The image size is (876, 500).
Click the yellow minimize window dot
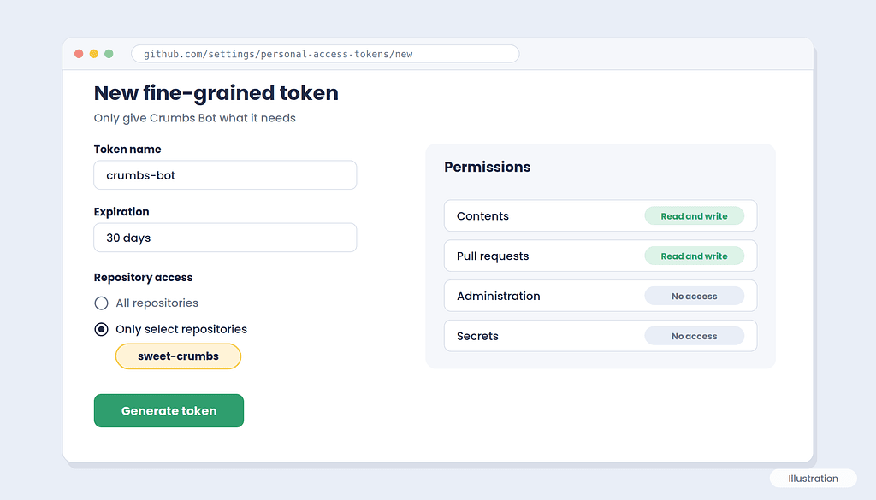coord(94,54)
